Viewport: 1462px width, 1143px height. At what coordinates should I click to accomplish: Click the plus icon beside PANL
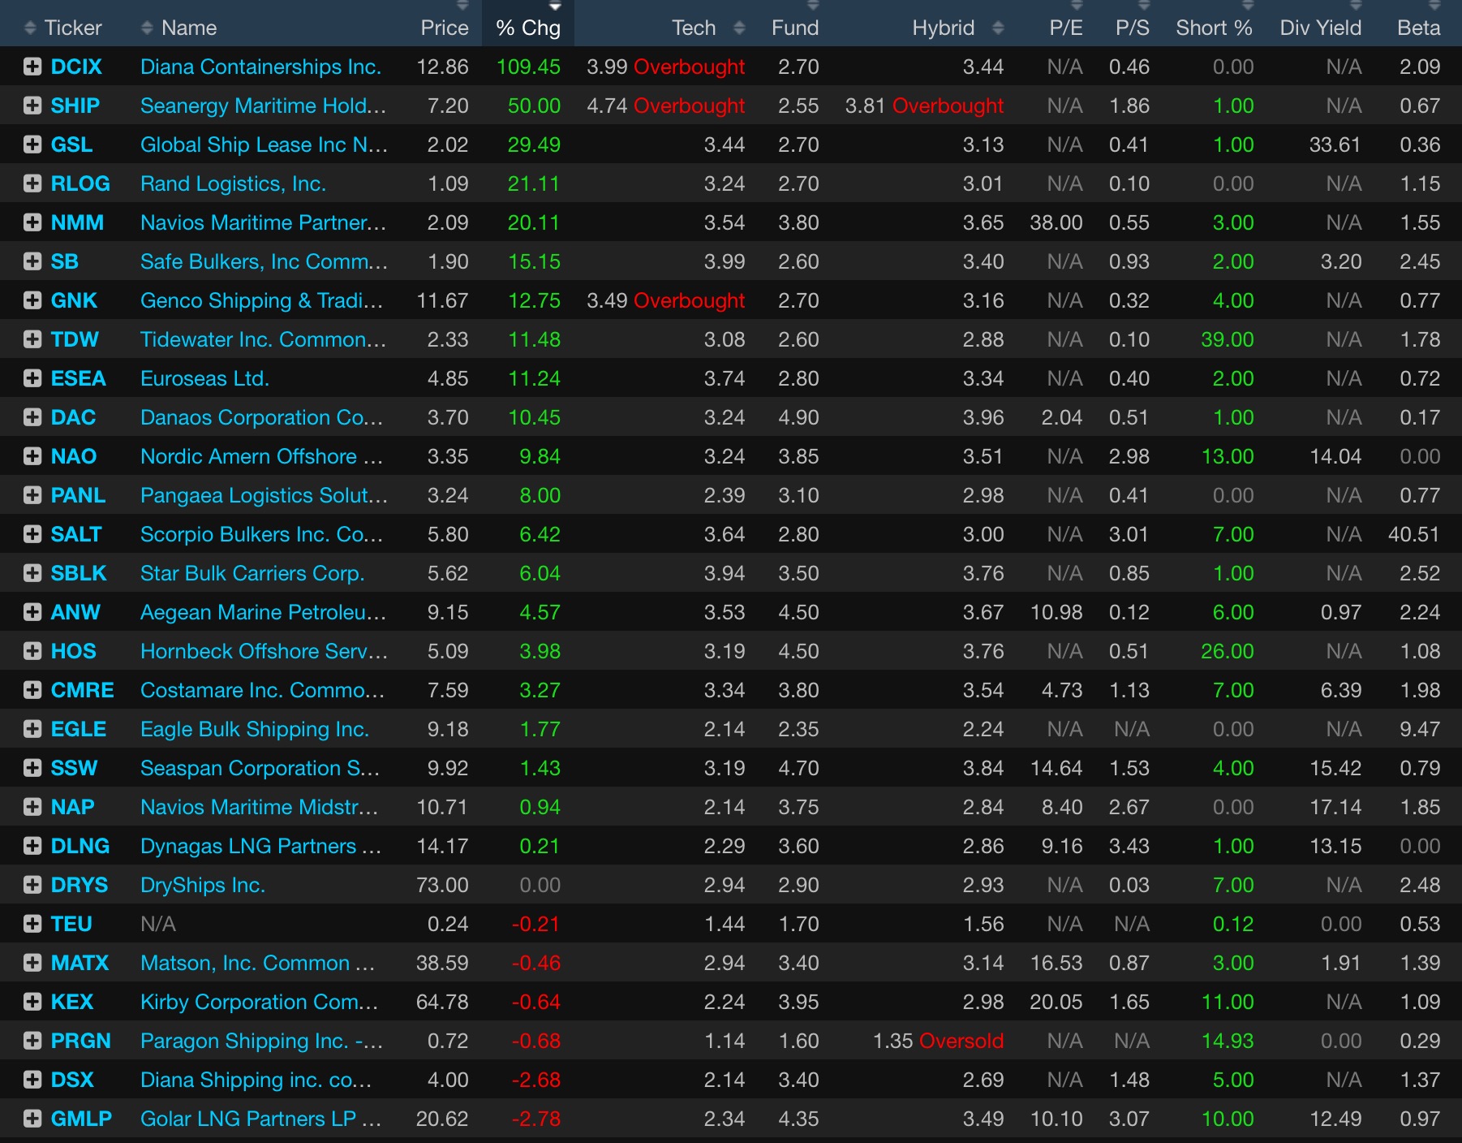pyautogui.click(x=32, y=495)
